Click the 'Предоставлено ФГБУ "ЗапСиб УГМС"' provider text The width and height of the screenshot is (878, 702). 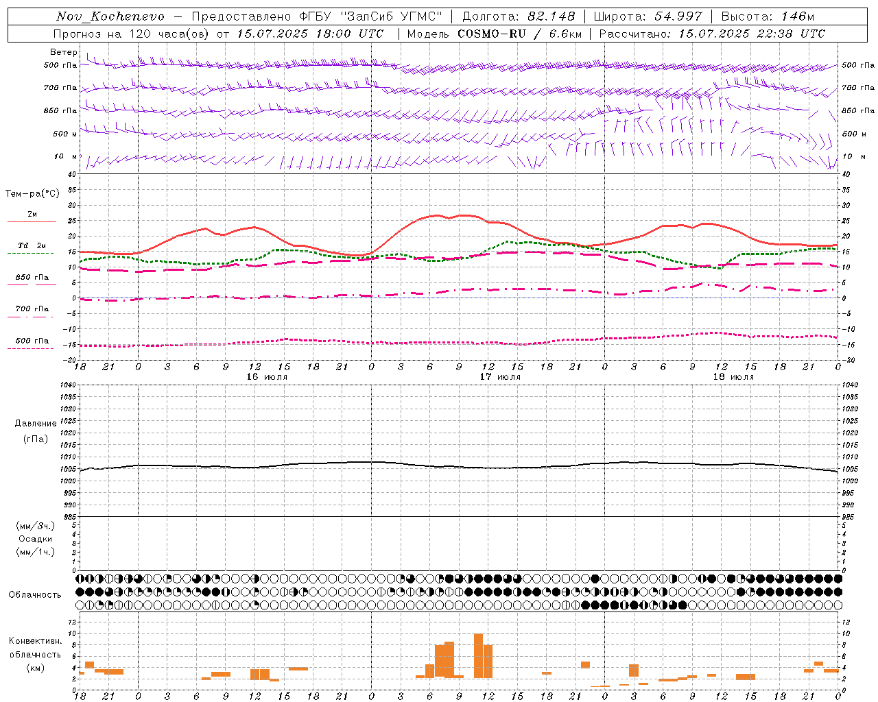[x=317, y=16]
